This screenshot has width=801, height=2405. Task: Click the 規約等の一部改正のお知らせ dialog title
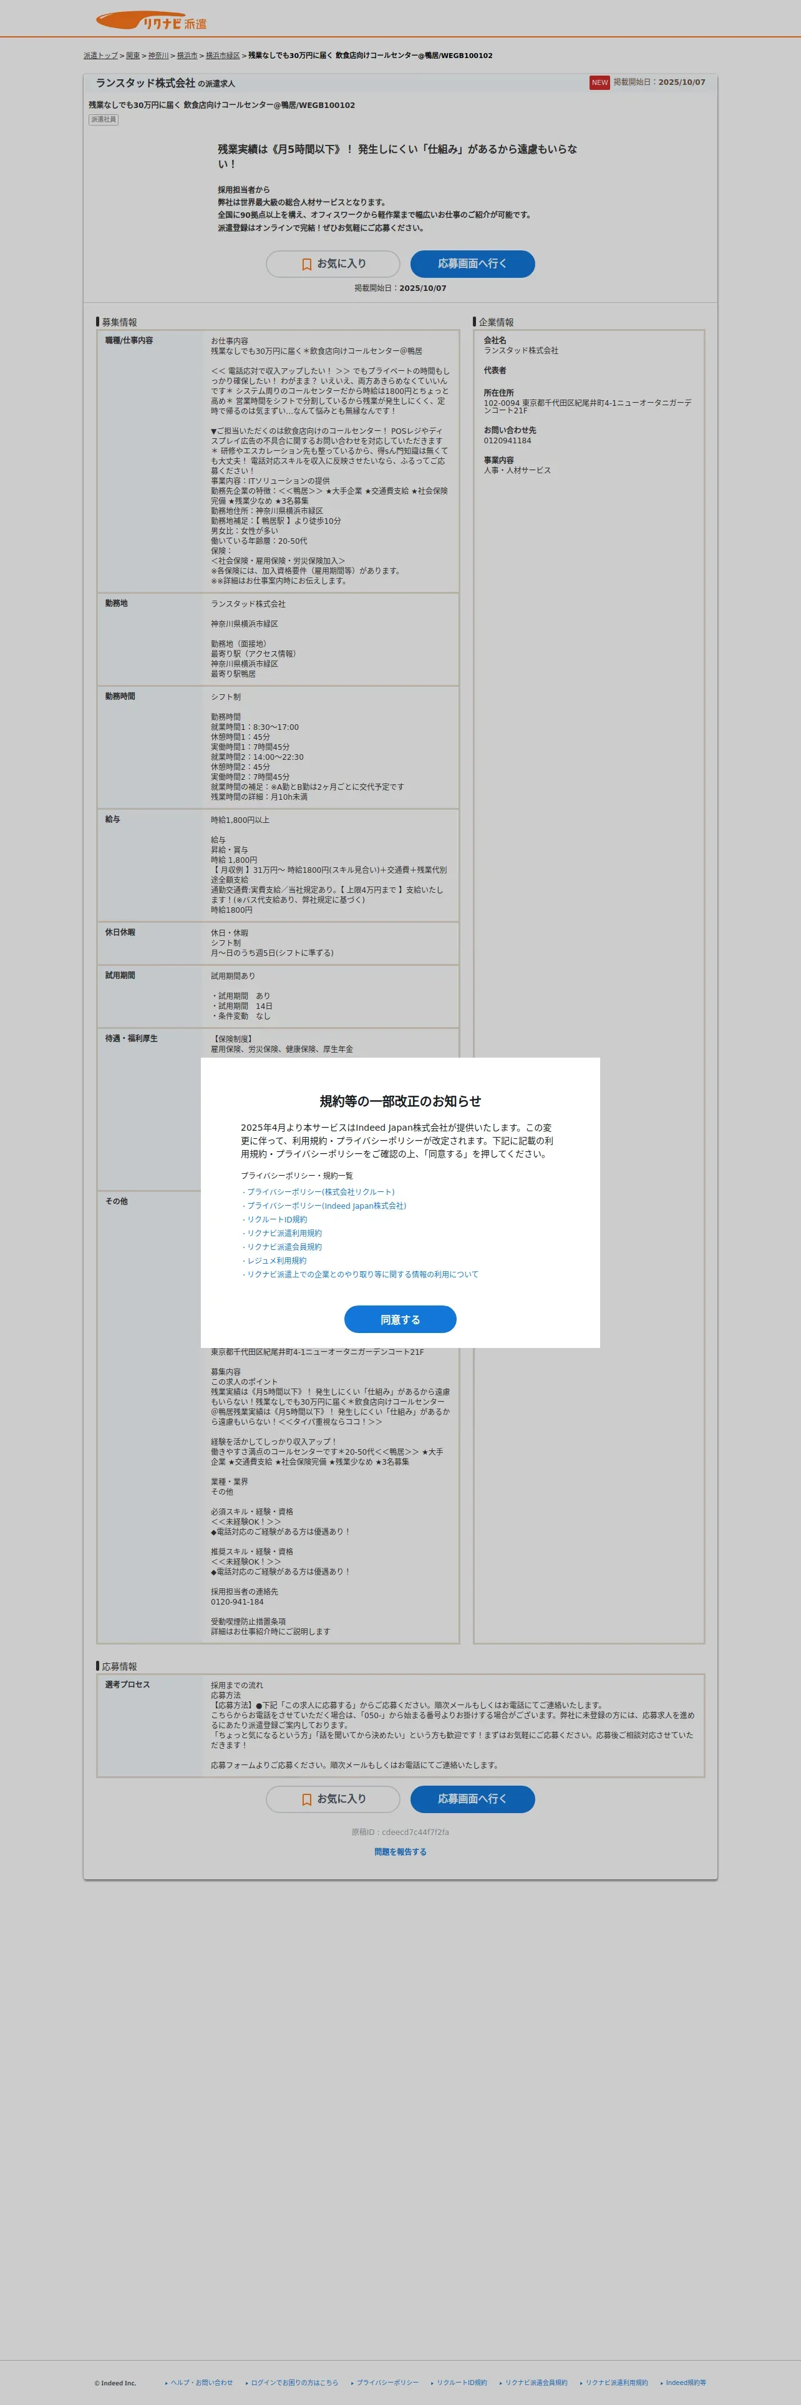[400, 1102]
